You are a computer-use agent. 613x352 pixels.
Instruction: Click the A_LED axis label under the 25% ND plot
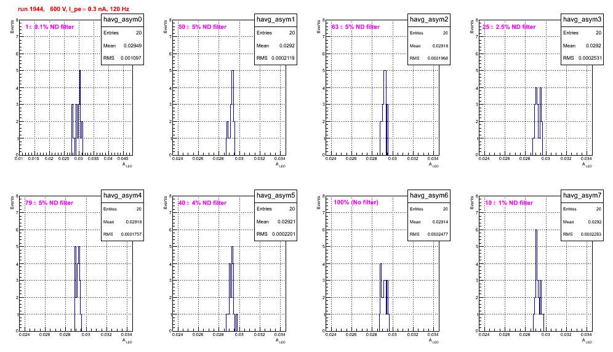click(587, 165)
